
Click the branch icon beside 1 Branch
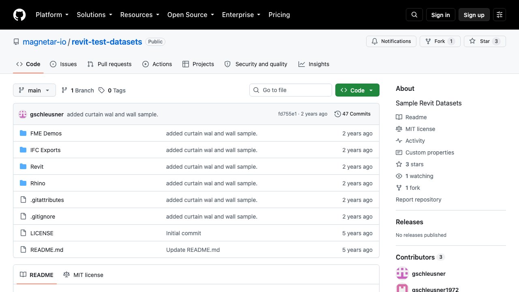[x=64, y=90]
